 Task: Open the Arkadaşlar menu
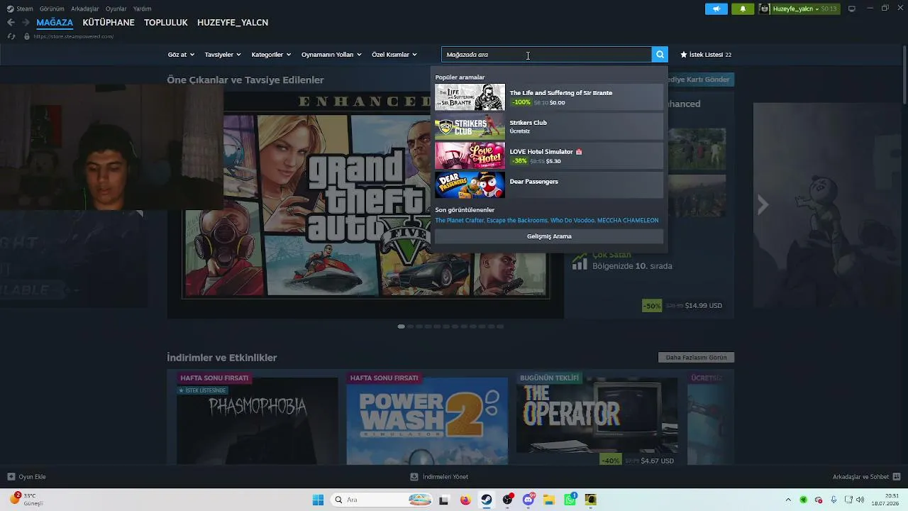click(x=85, y=9)
